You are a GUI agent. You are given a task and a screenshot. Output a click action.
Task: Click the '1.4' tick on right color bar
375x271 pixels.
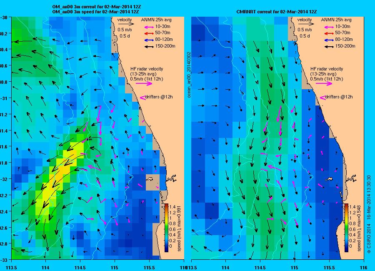pos(352,207)
